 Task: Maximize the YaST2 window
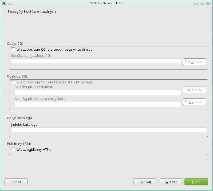pyautogui.click(x=202, y=3)
